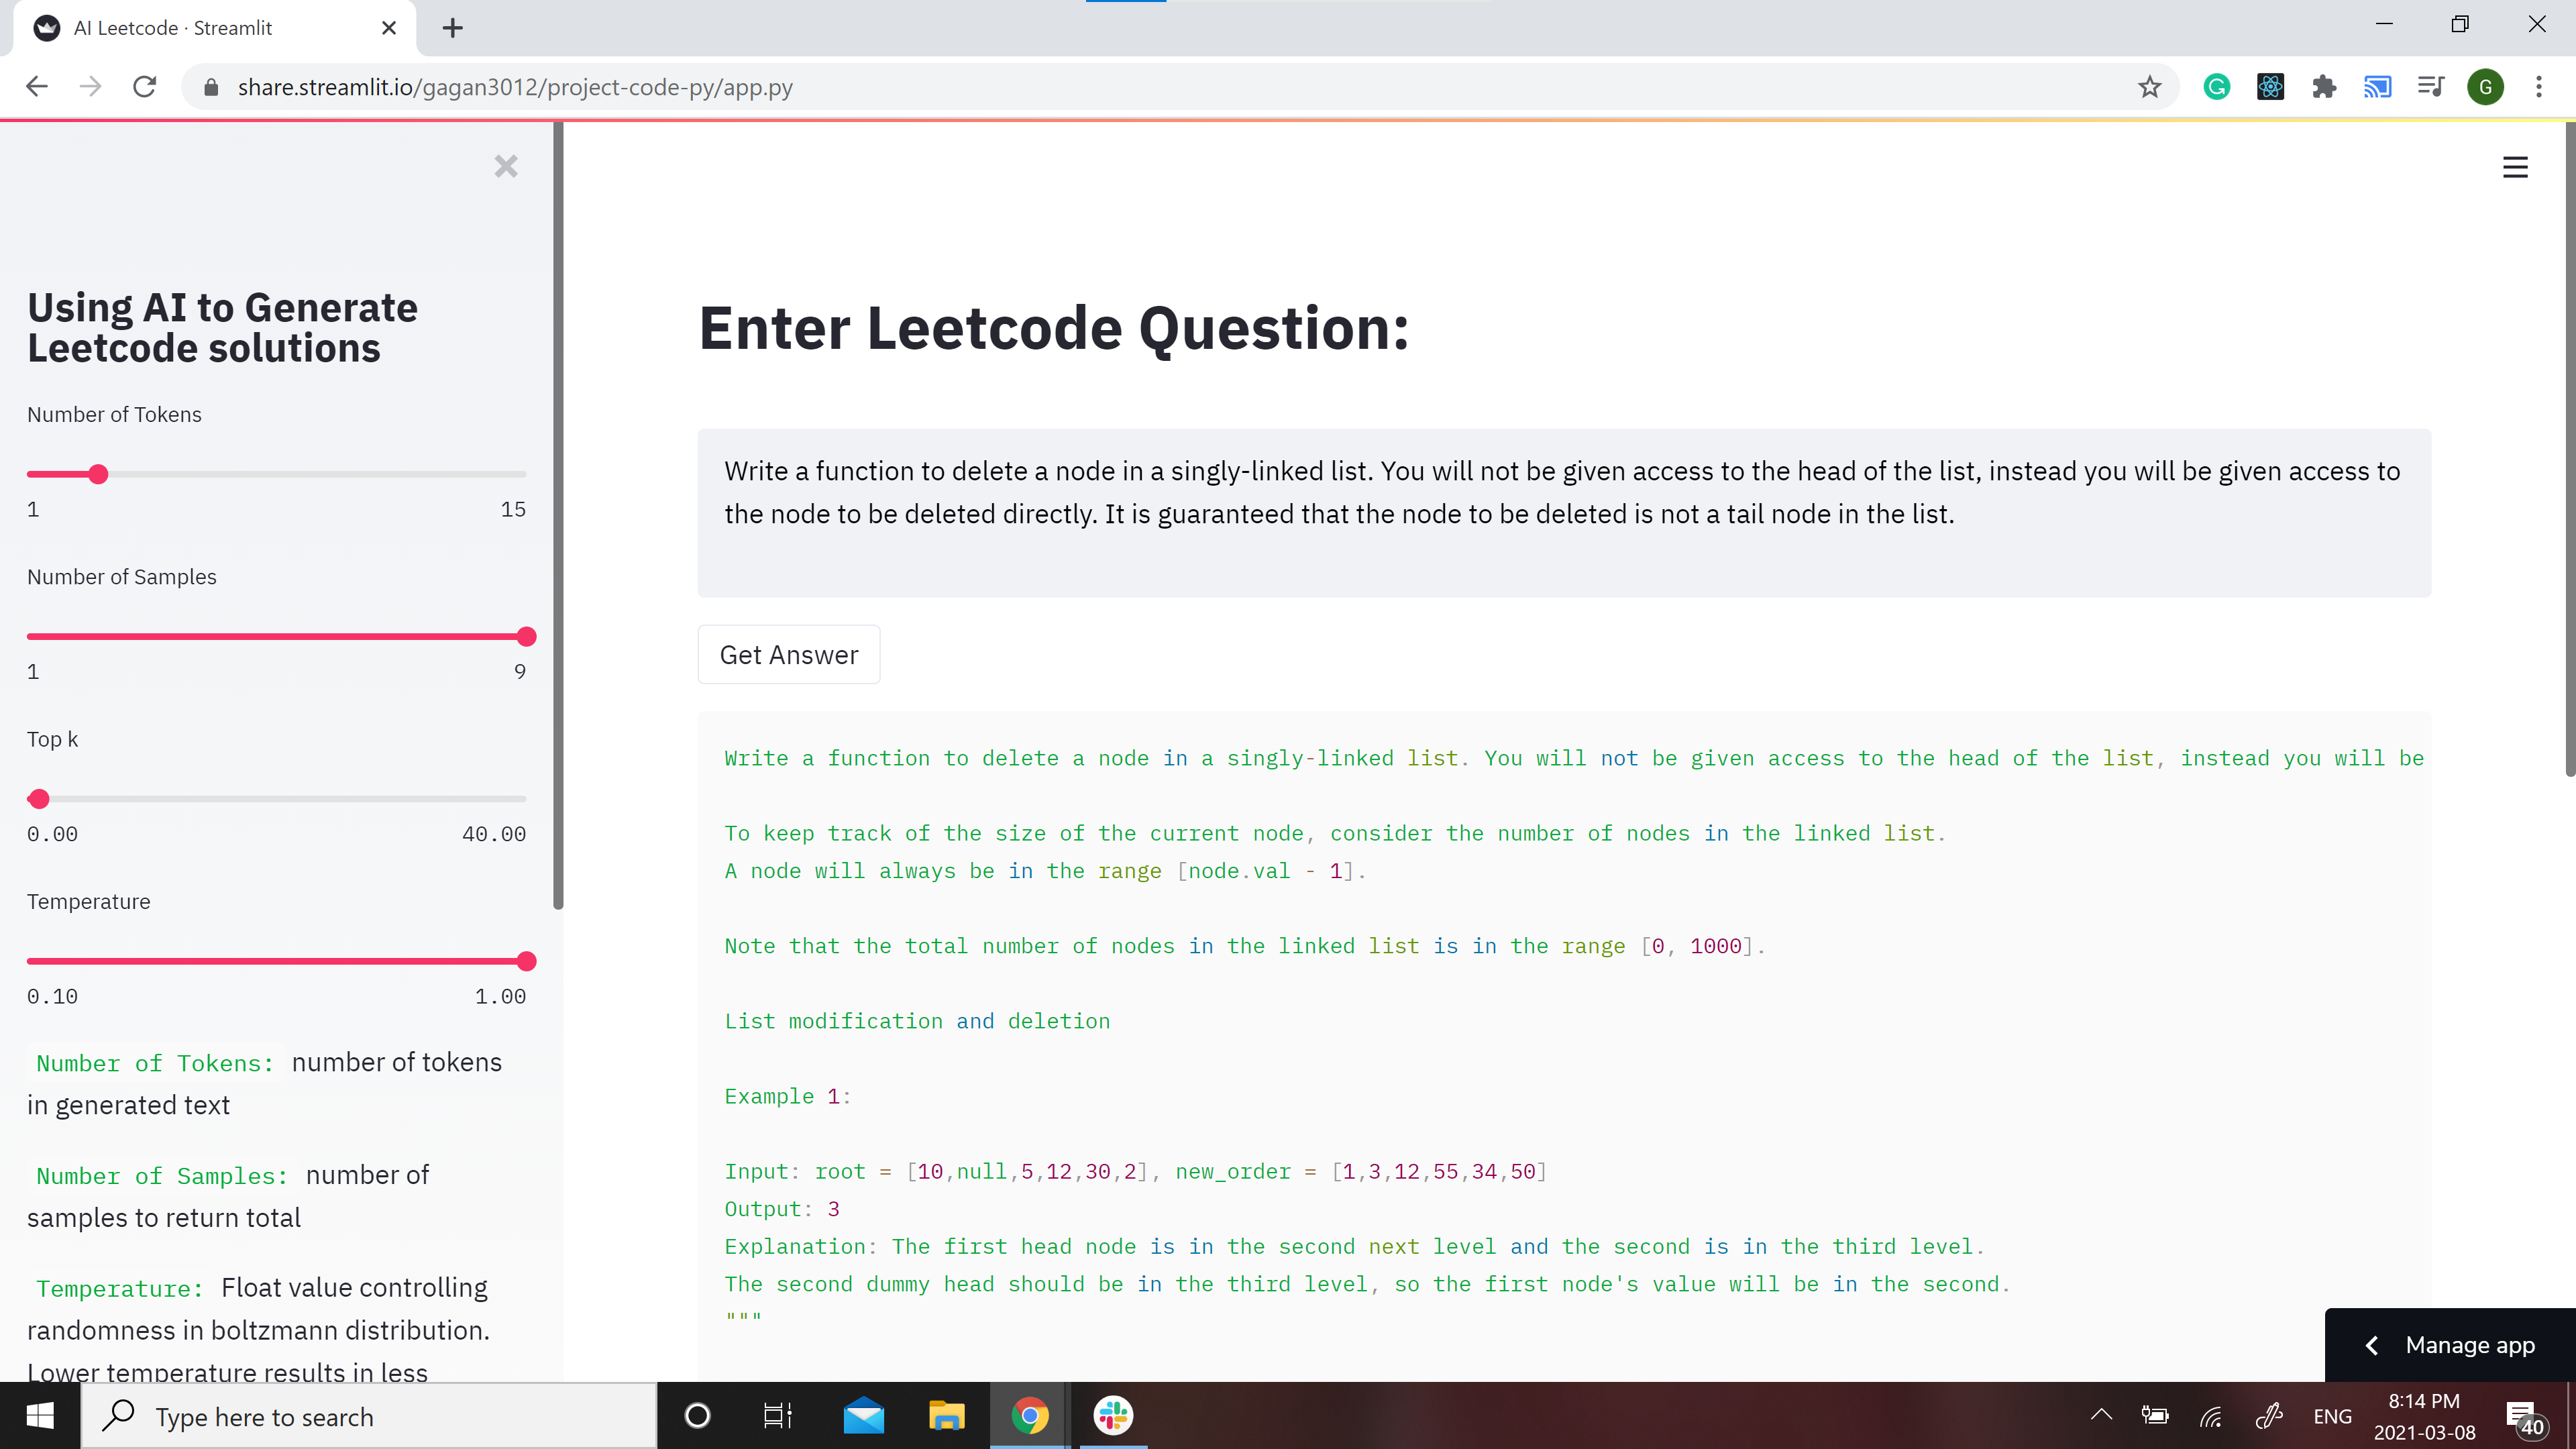Open the Streamlit hamburger menu
The image size is (2576, 1449).
tap(2515, 167)
